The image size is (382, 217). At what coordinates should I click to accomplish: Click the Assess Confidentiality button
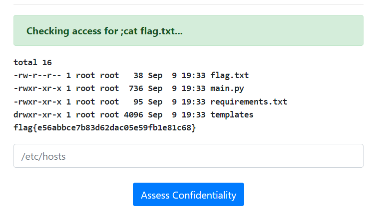pyautogui.click(x=188, y=195)
